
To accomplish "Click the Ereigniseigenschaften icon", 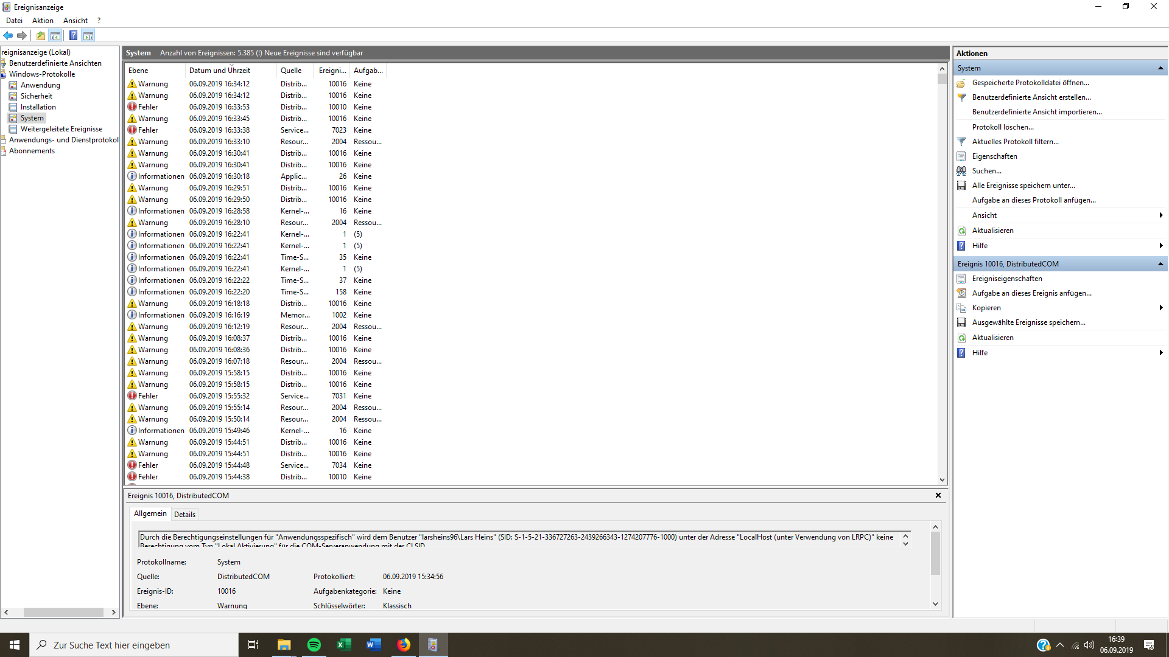I will pos(961,279).
